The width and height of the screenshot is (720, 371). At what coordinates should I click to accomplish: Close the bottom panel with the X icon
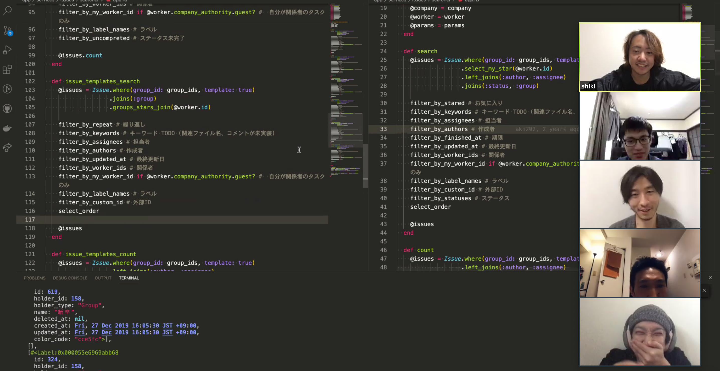coord(710,277)
